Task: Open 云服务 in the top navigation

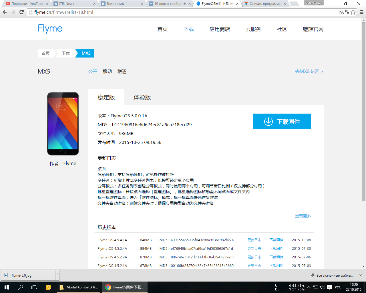Action: [x=253, y=29]
